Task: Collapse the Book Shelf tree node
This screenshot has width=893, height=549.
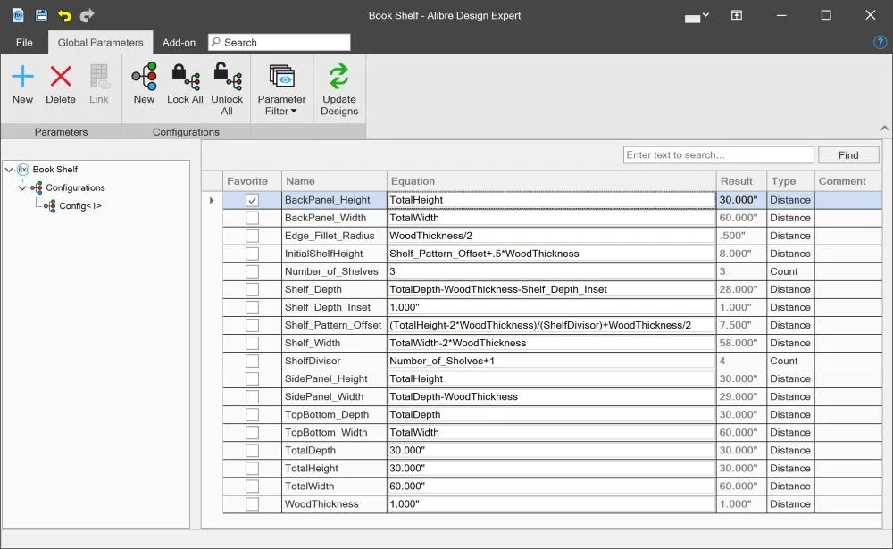Action: pos(9,170)
